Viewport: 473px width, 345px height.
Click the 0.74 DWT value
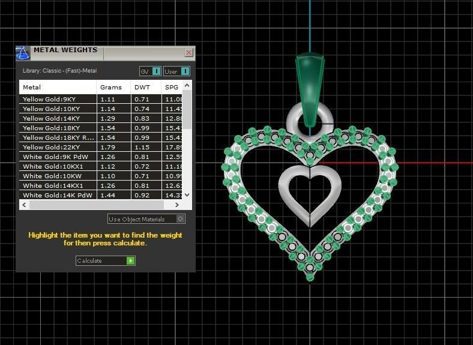pos(142,109)
